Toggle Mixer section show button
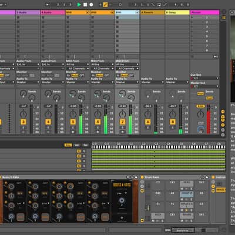 [x=223, y=125]
